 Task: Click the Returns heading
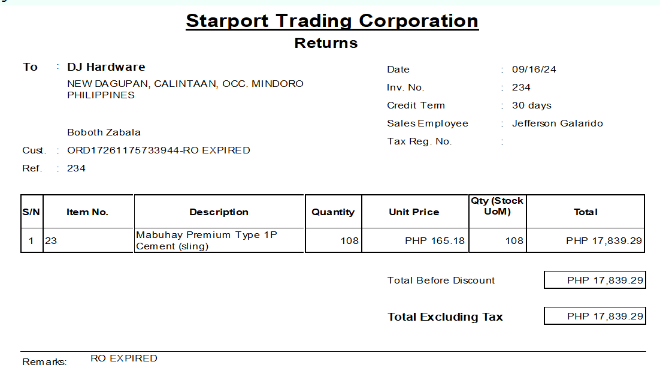click(326, 43)
